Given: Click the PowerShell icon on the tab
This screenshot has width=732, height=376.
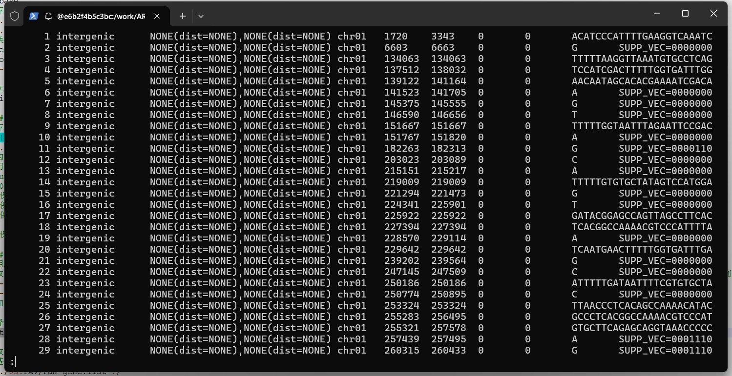Looking at the screenshot, I should coord(34,16).
